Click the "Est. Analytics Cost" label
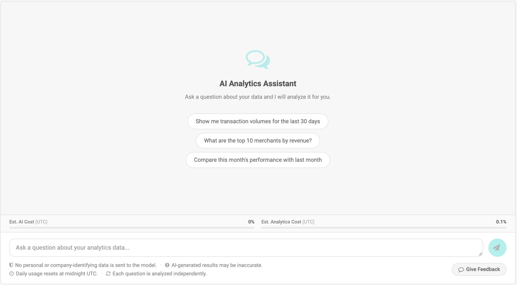Screen dimensions: 517x285 (x=281, y=222)
